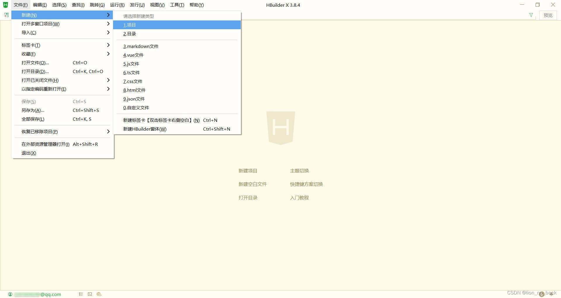561x298 pixels.
Task: Select 新建HBuilder窗体(W) menu entry
Action: click(x=177, y=129)
